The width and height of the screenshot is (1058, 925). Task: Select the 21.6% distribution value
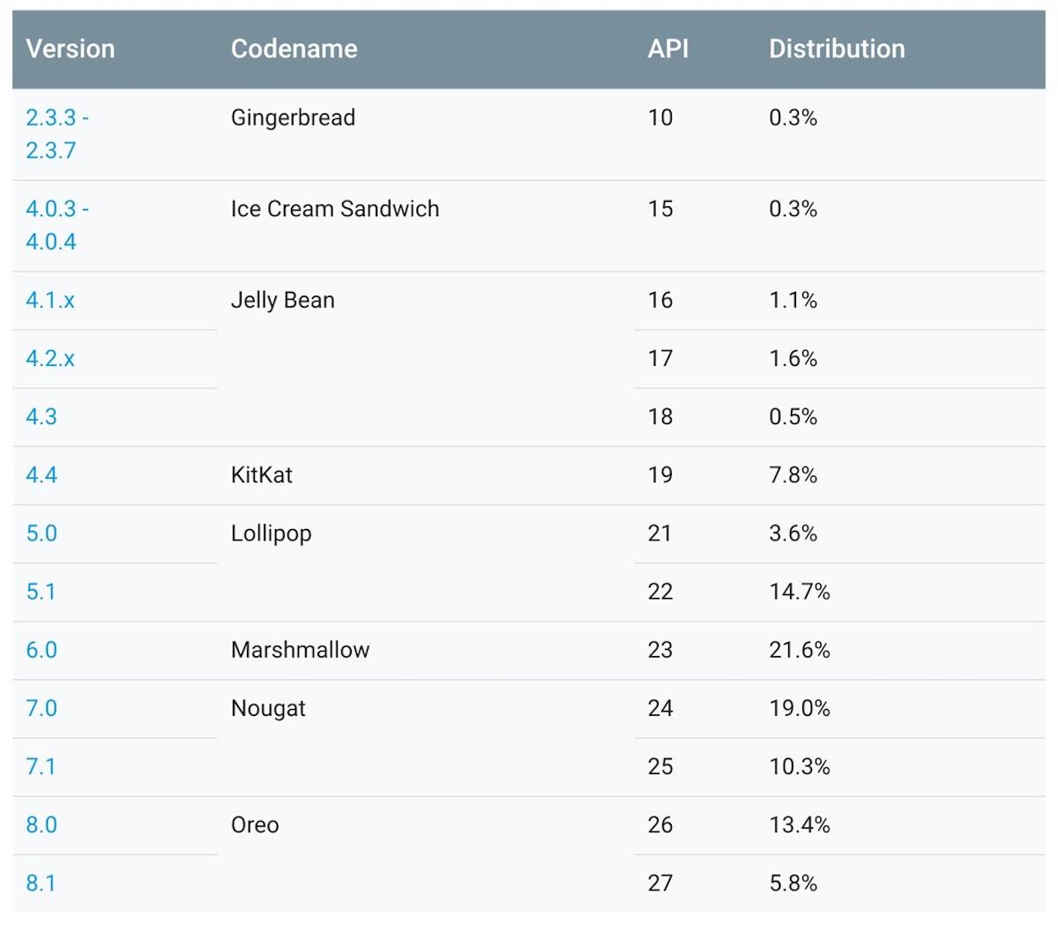(799, 650)
